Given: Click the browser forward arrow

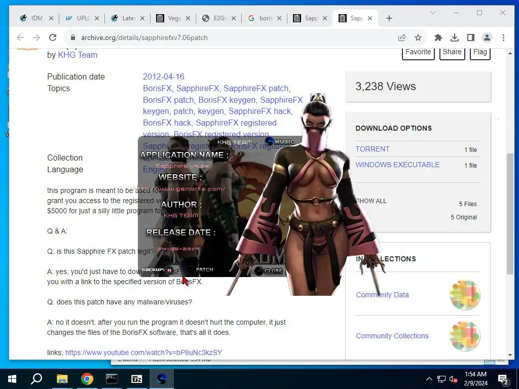Looking at the screenshot, I should point(36,37).
